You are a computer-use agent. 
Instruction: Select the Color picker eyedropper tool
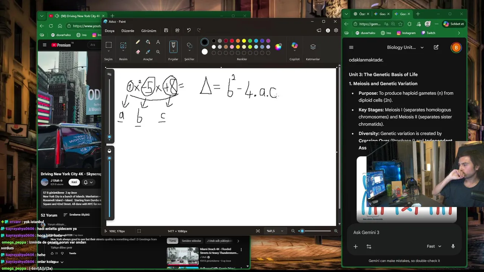pyautogui.click(x=148, y=52)
